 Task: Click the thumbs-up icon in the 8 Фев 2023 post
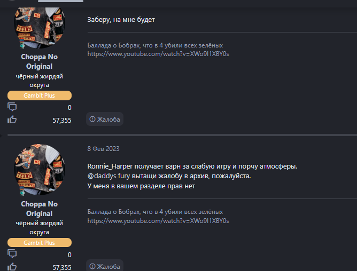coord(12,267)
